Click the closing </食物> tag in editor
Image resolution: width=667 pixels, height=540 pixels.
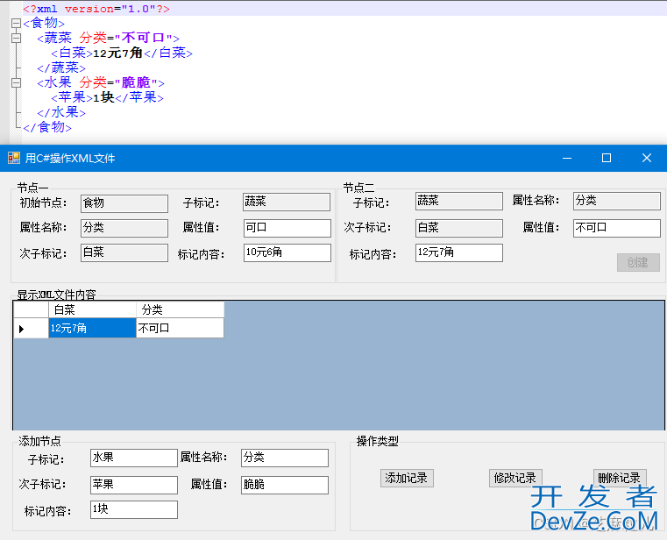(x=47, y=127)
